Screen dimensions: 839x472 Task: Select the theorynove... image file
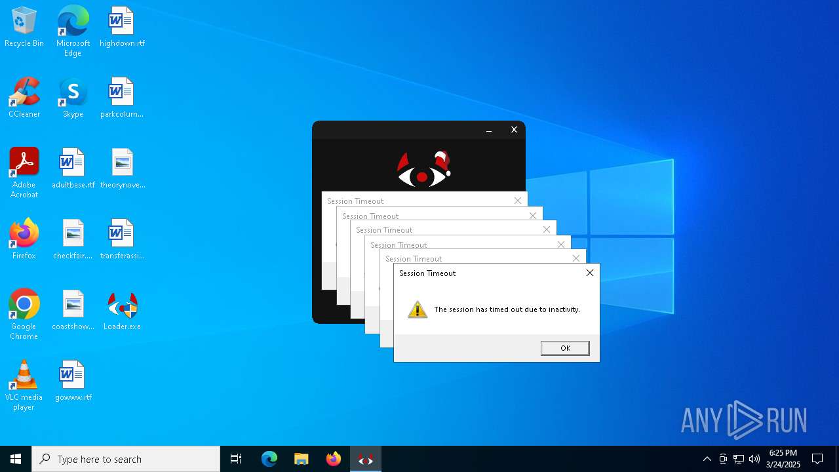[122, 169]
